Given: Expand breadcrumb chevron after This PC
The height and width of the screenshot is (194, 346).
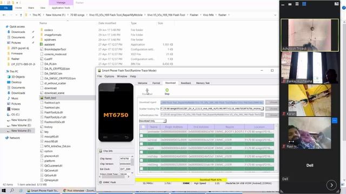Looking at the screenshot, I should [43, 15].
